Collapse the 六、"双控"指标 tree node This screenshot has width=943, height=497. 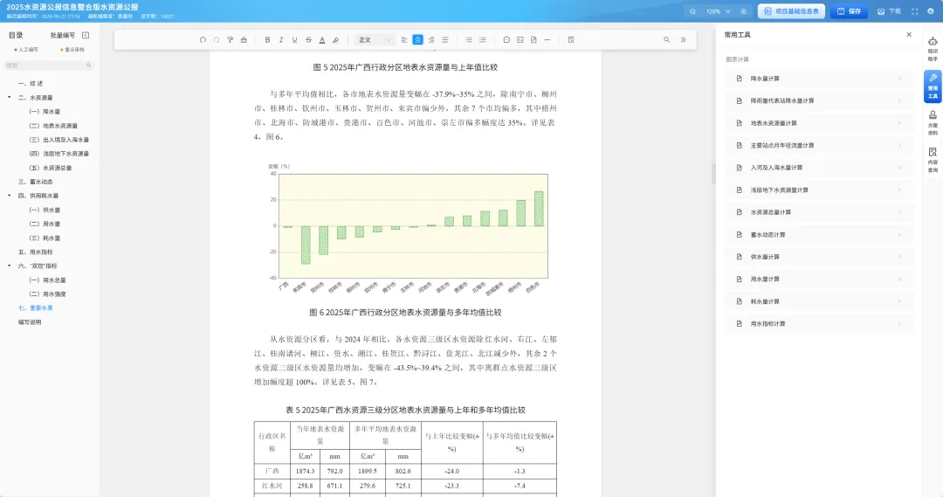point(9,266)
